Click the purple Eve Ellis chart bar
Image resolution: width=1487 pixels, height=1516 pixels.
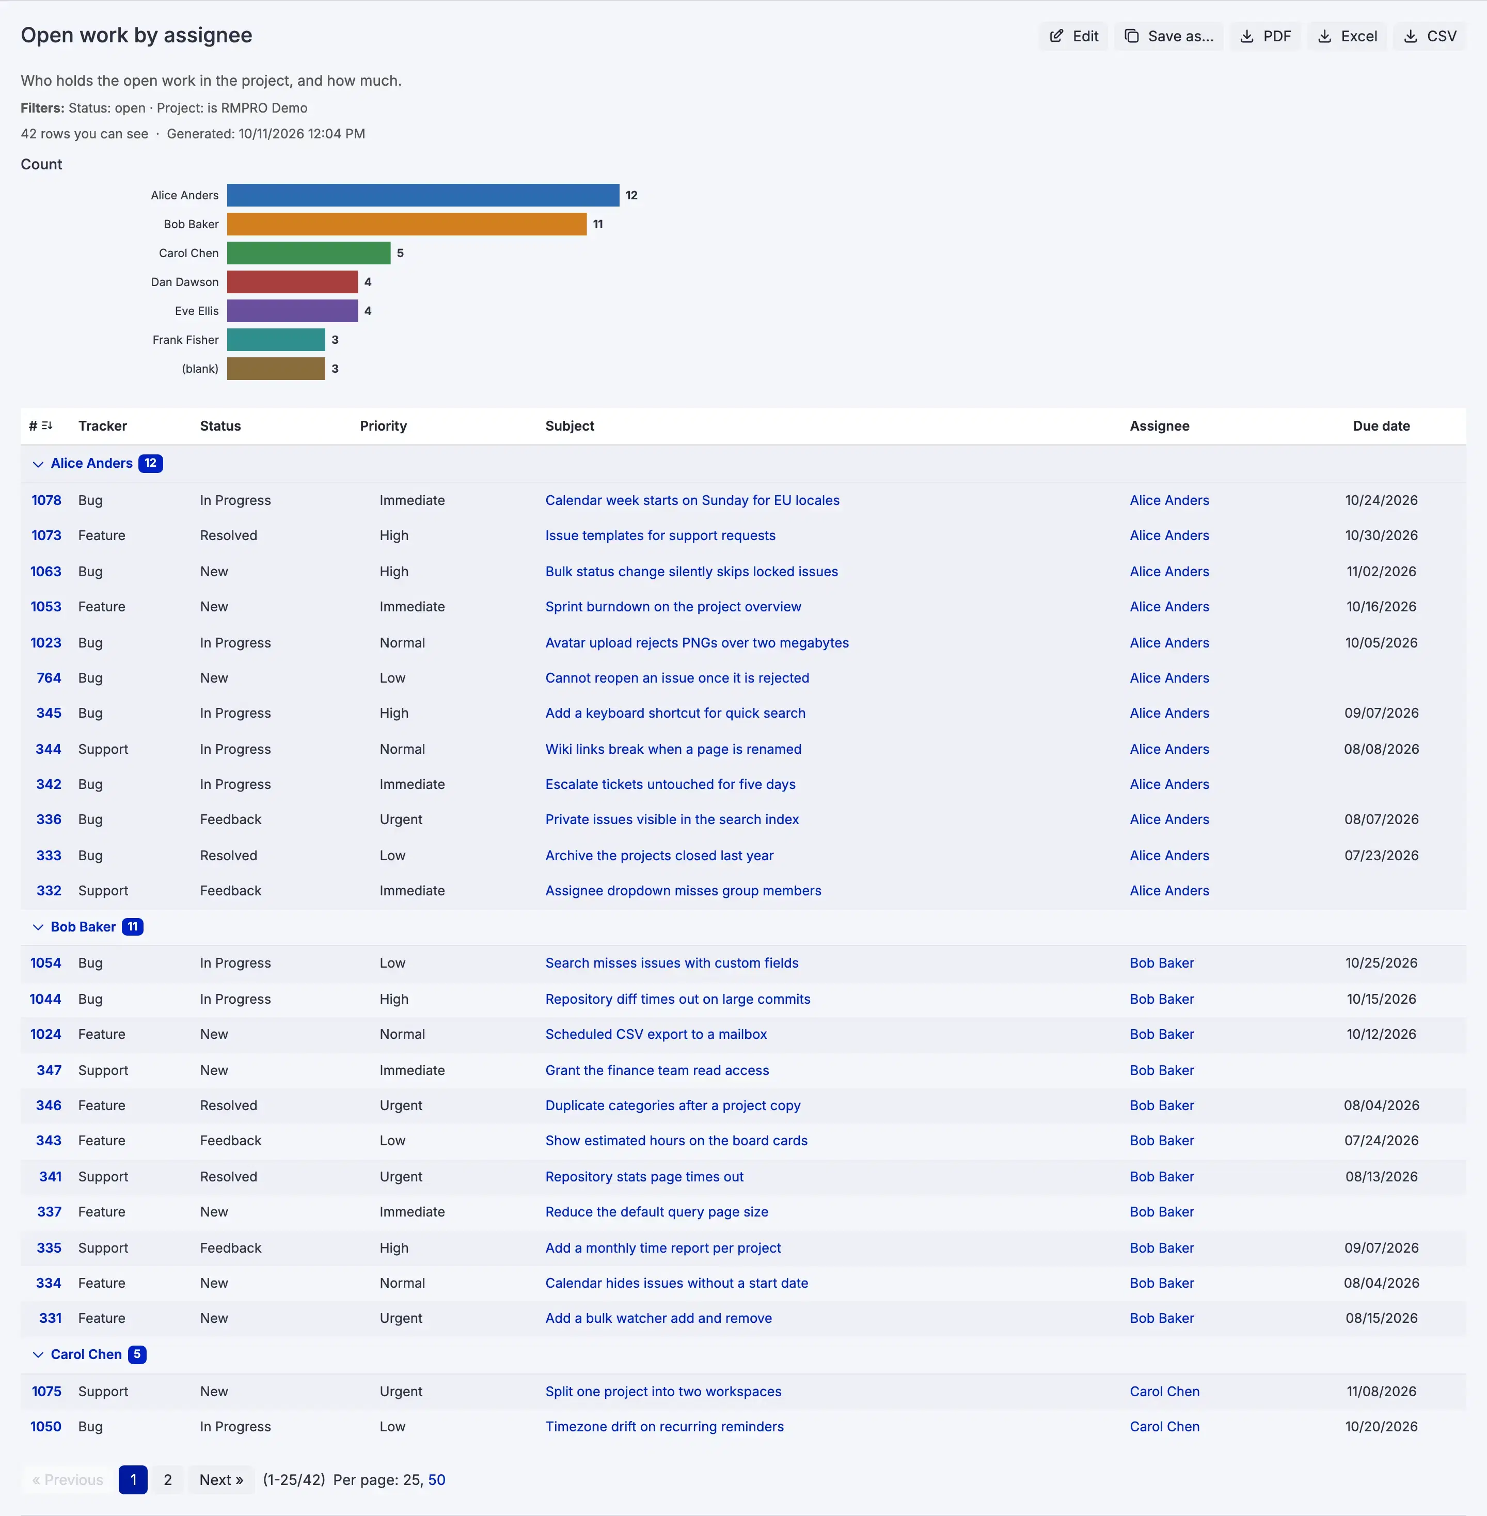coord(292,311)
